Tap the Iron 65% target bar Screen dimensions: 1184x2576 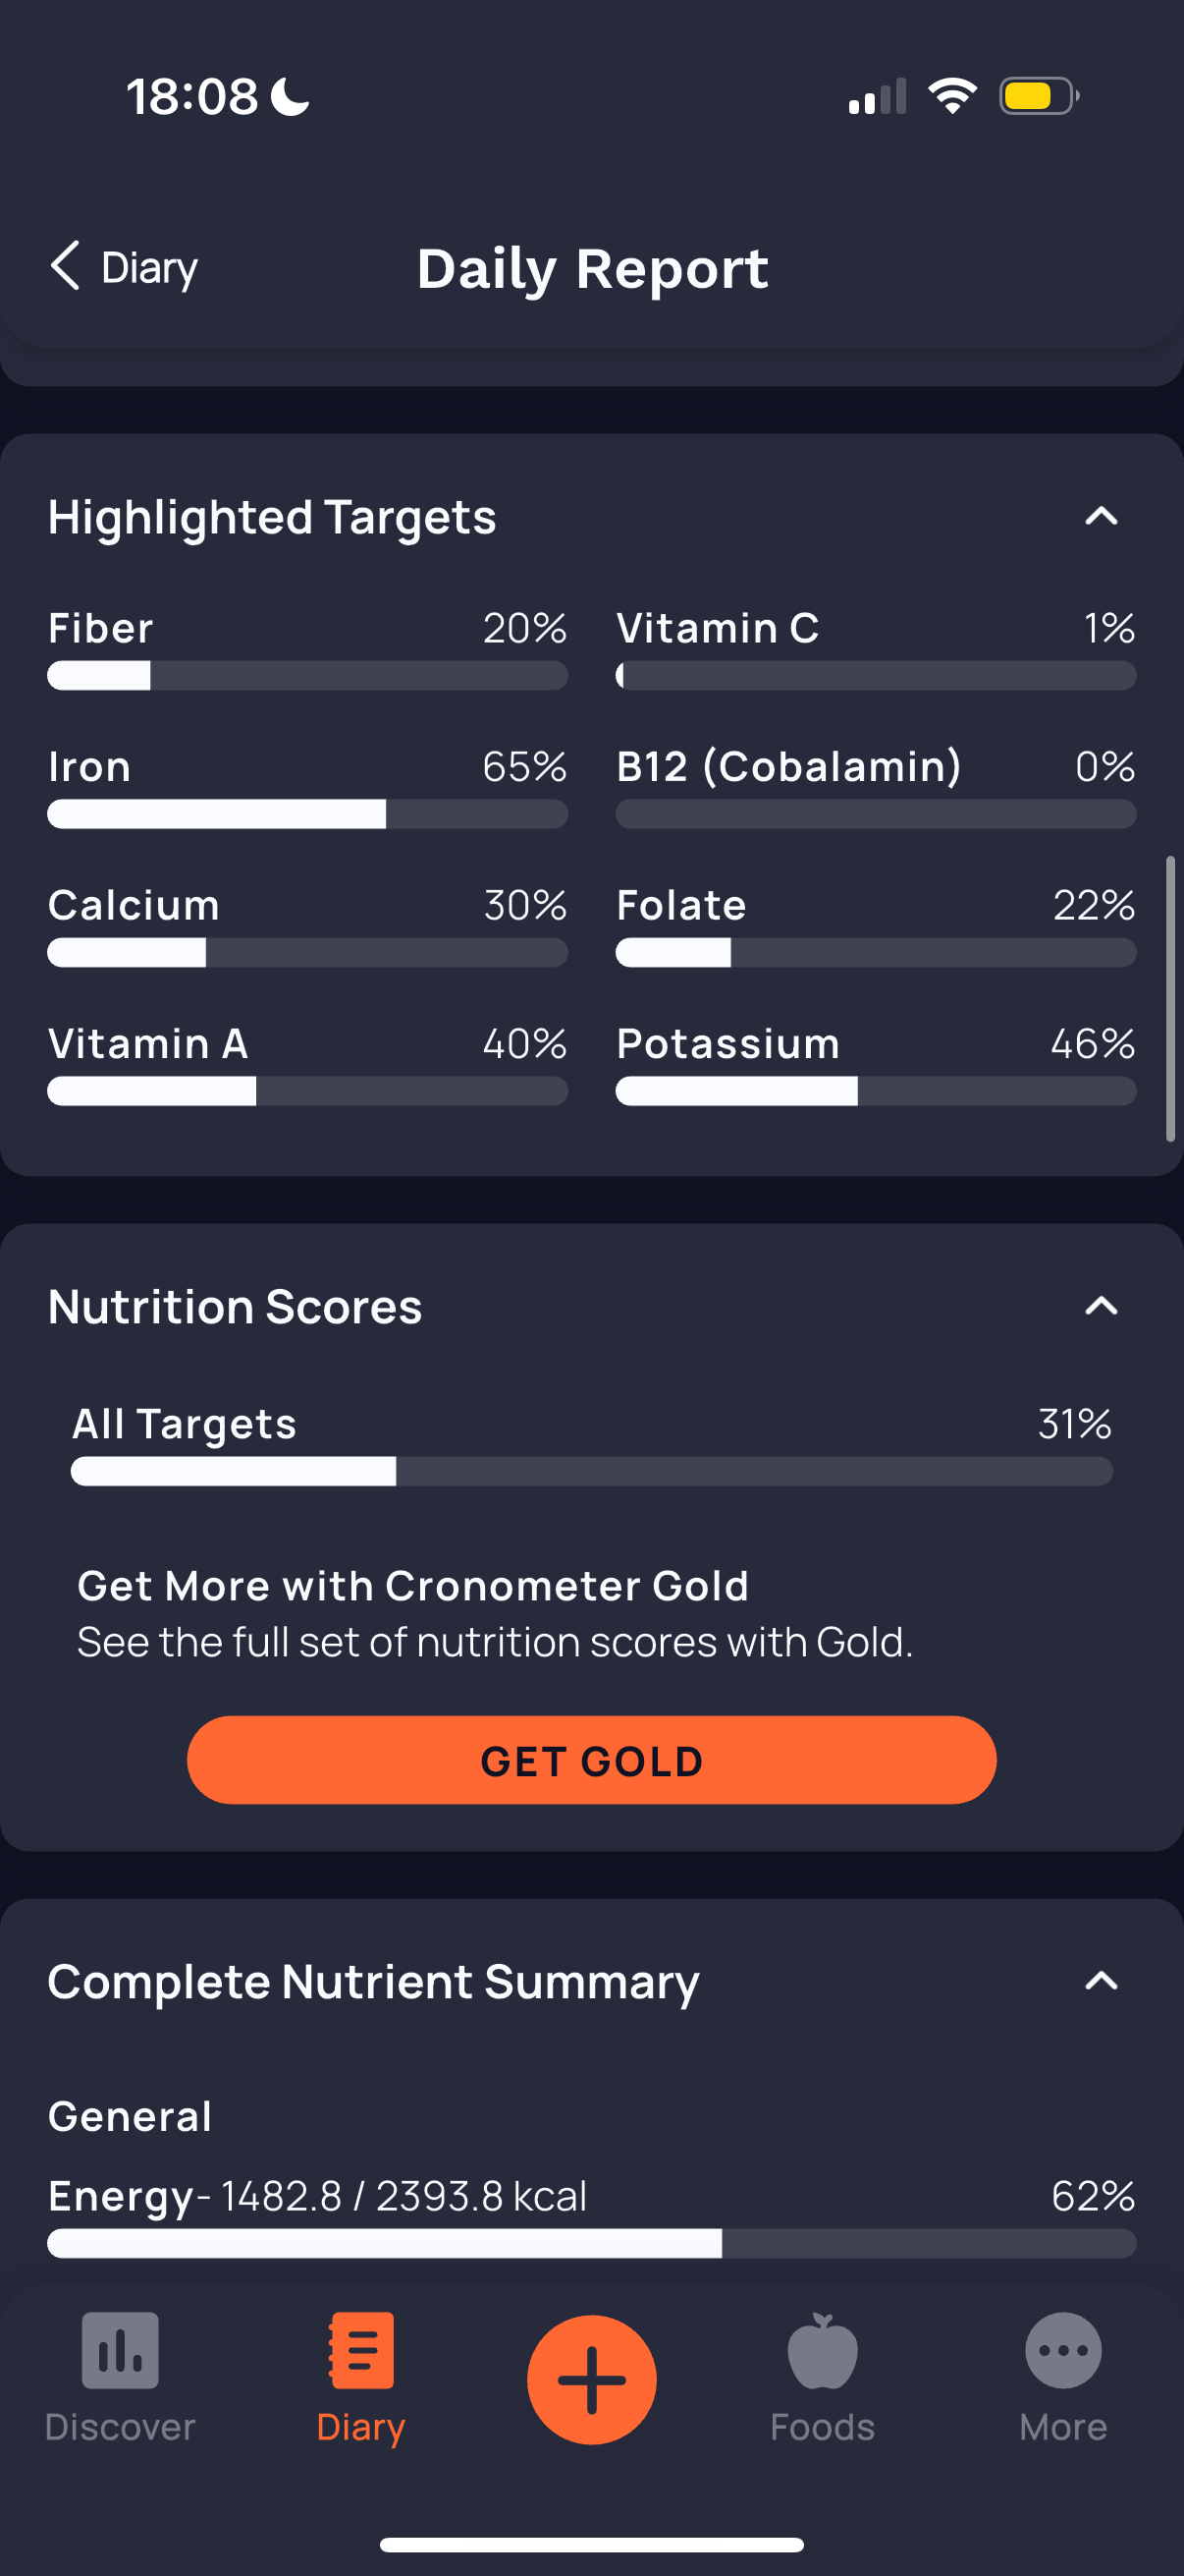tap(307, 814)
